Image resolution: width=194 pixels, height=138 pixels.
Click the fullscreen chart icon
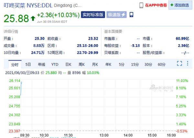pyautogui.click(x=179, y=64)
